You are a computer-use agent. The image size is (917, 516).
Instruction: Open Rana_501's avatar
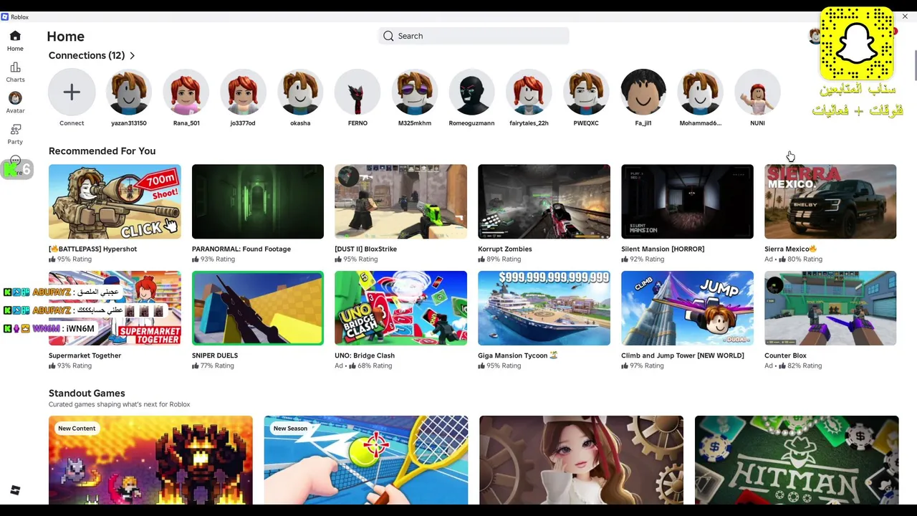pyautogui.click(x=186, y=92)
